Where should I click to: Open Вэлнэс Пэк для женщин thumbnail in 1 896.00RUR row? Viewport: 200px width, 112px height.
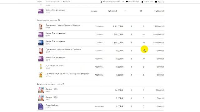click(41, 35)
